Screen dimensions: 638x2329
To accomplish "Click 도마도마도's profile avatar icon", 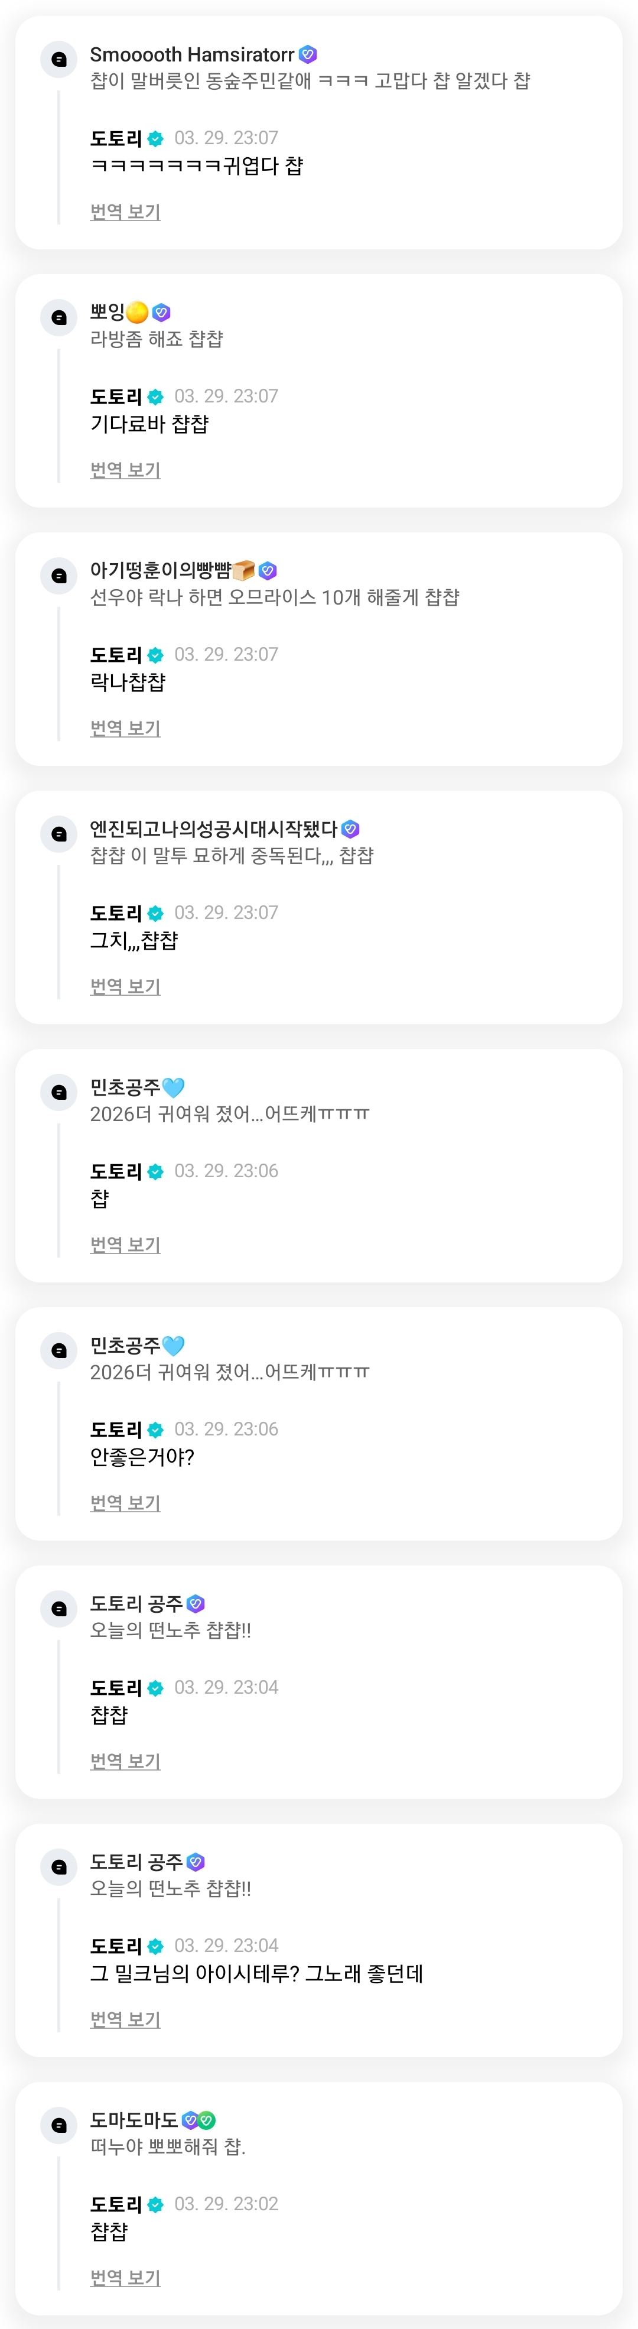I will pos(58,2126).
